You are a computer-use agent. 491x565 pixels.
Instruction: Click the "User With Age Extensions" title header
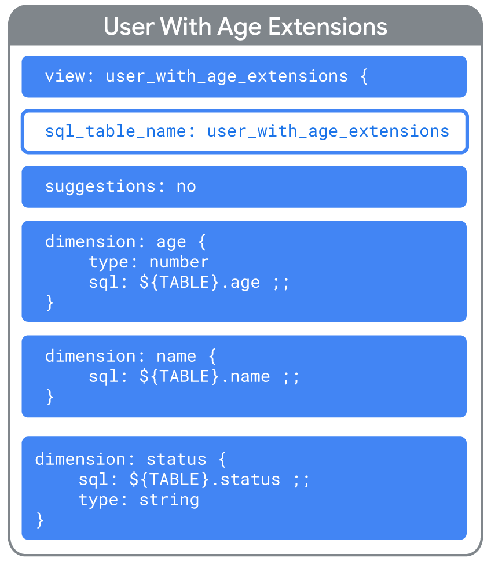pos(245,27)
